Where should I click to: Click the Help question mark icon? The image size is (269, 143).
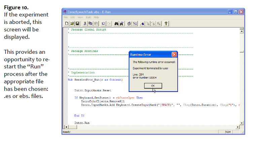[166, 24]
